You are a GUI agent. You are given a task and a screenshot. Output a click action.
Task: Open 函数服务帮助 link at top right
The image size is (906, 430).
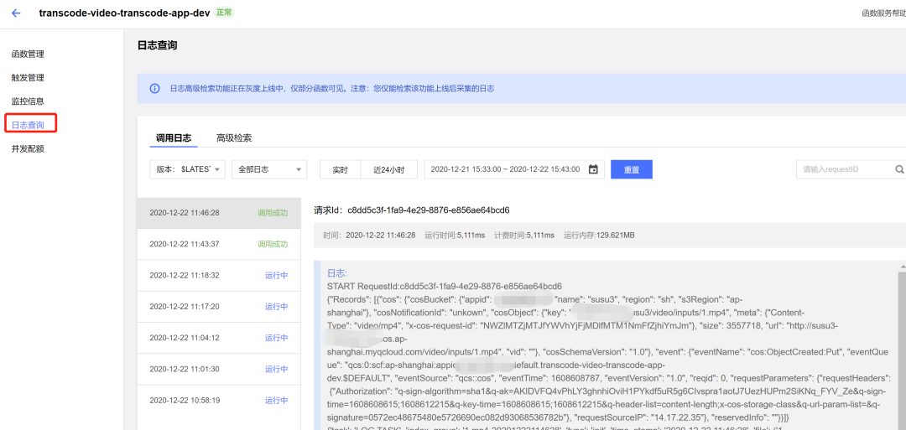coord(883,13)
